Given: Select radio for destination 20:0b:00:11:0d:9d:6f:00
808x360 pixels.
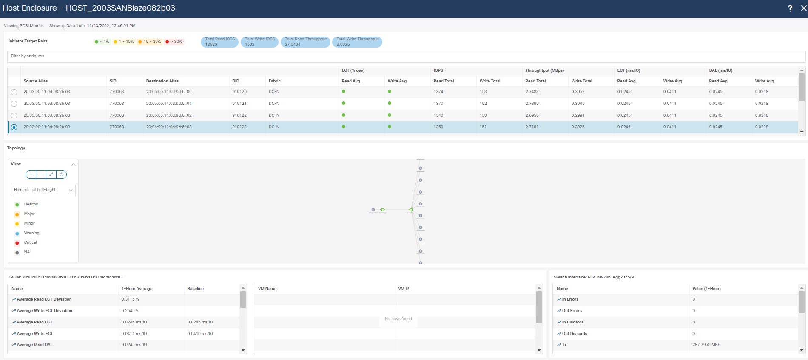Looking at the screenshot, I should tap(14, 92).
